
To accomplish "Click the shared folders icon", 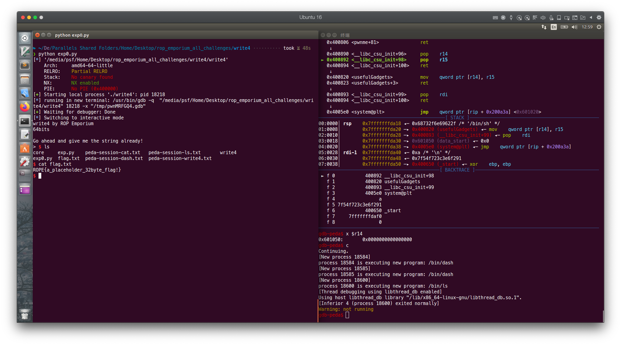I will pos(583,17).
